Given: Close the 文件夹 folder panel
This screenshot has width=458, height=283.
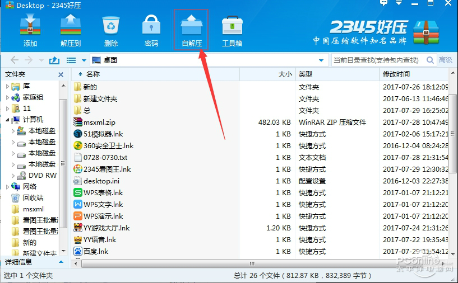Looking at the screenshot, I should (x=61, y=75).
